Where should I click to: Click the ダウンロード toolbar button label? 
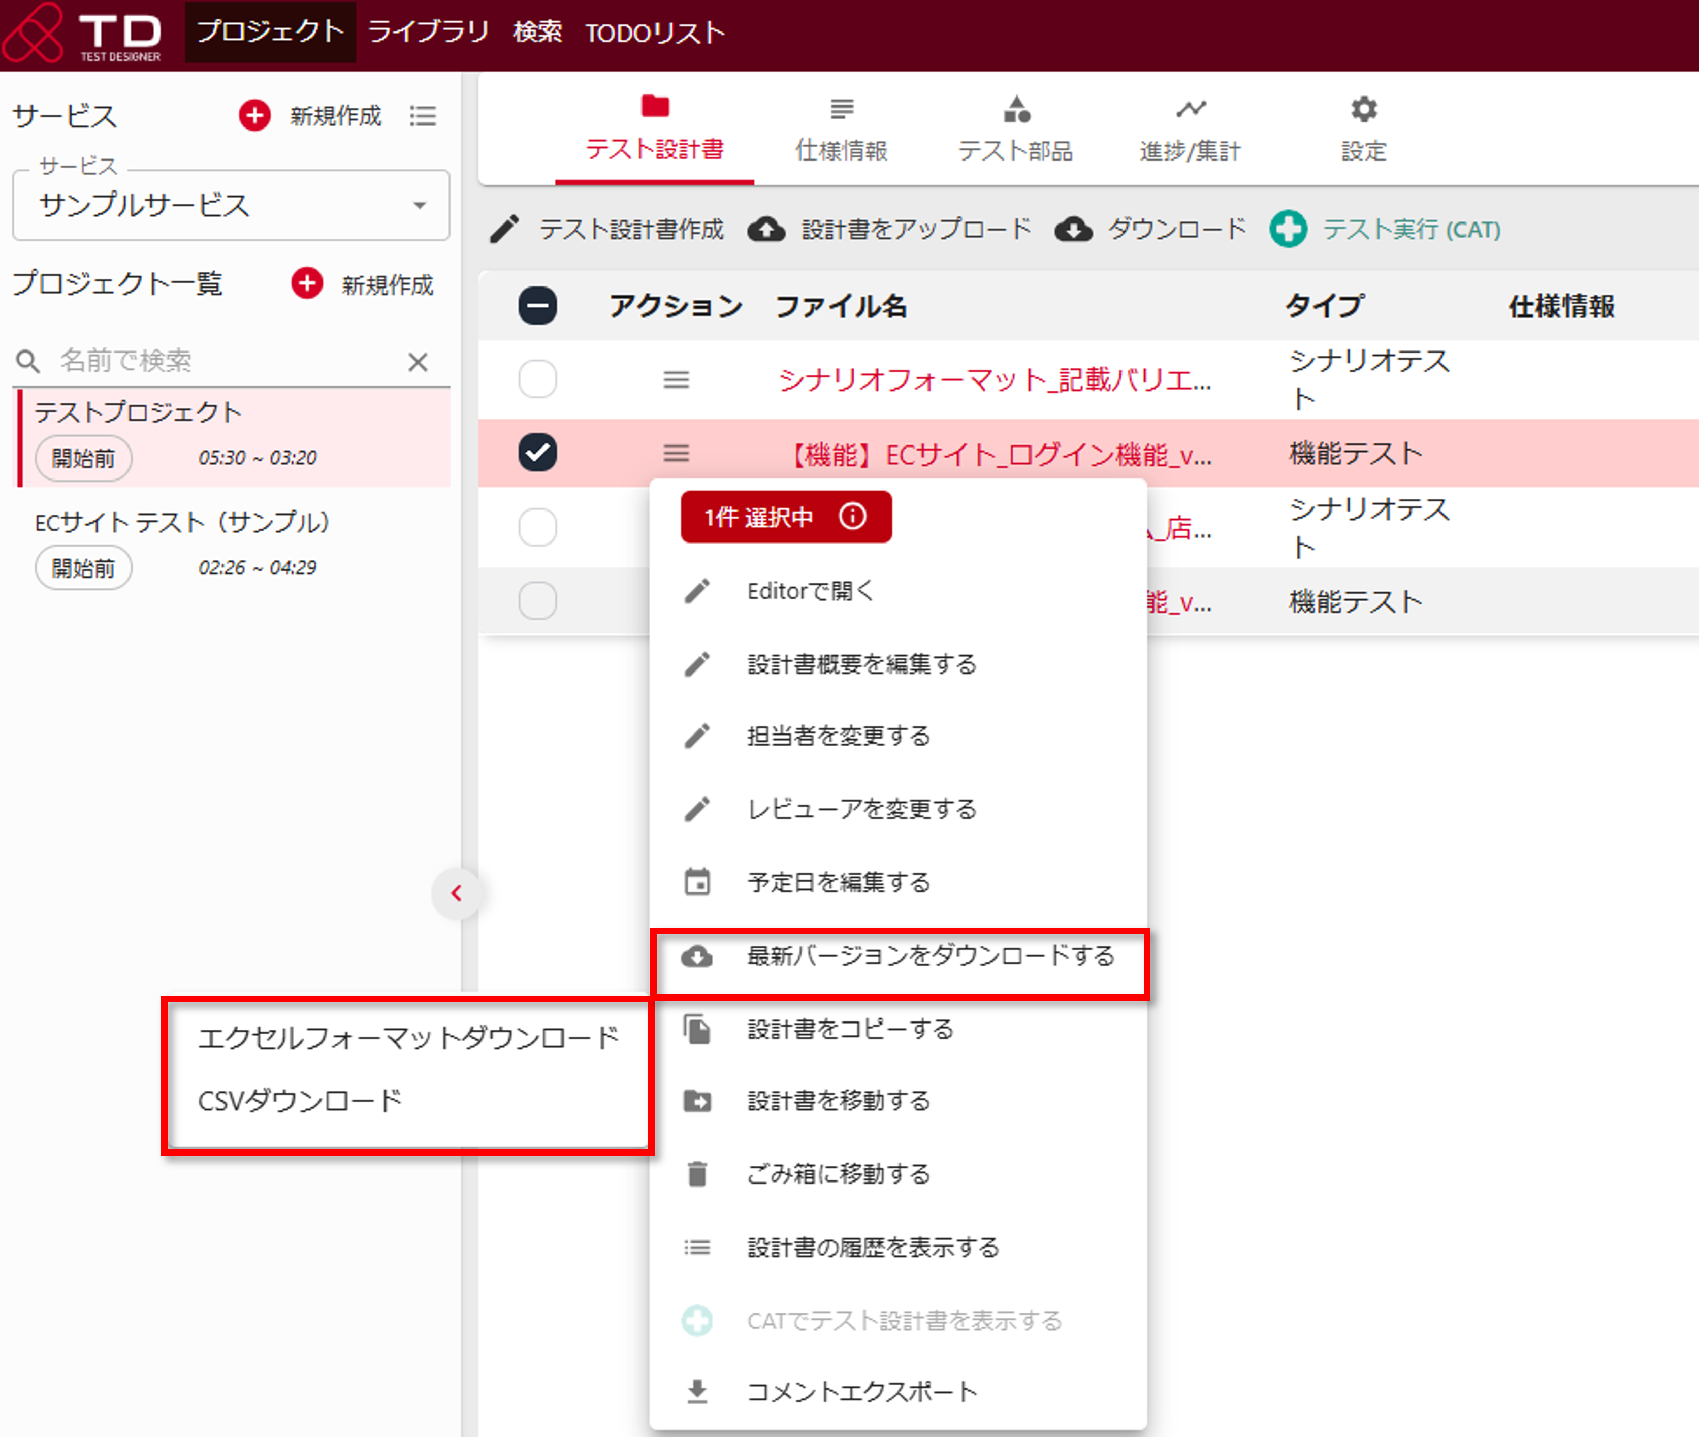click(1177, 230)
